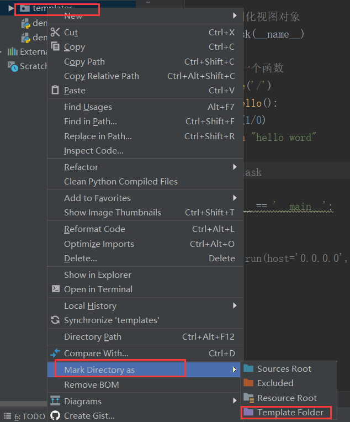350x422 pixels.
Task: Click the run(host='0.0.0.0' code line
Action: click(296, 259)
